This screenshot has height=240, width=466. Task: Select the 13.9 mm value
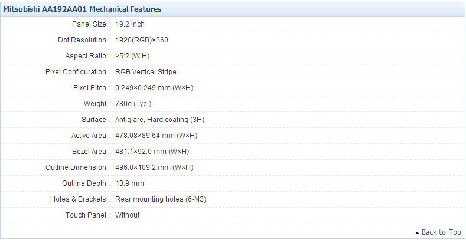point(129,183)
